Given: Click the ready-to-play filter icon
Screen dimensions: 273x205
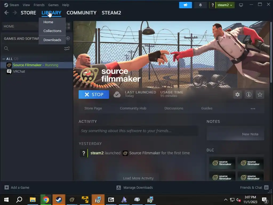Looking at the screenshot, I should tap(68, 38).
